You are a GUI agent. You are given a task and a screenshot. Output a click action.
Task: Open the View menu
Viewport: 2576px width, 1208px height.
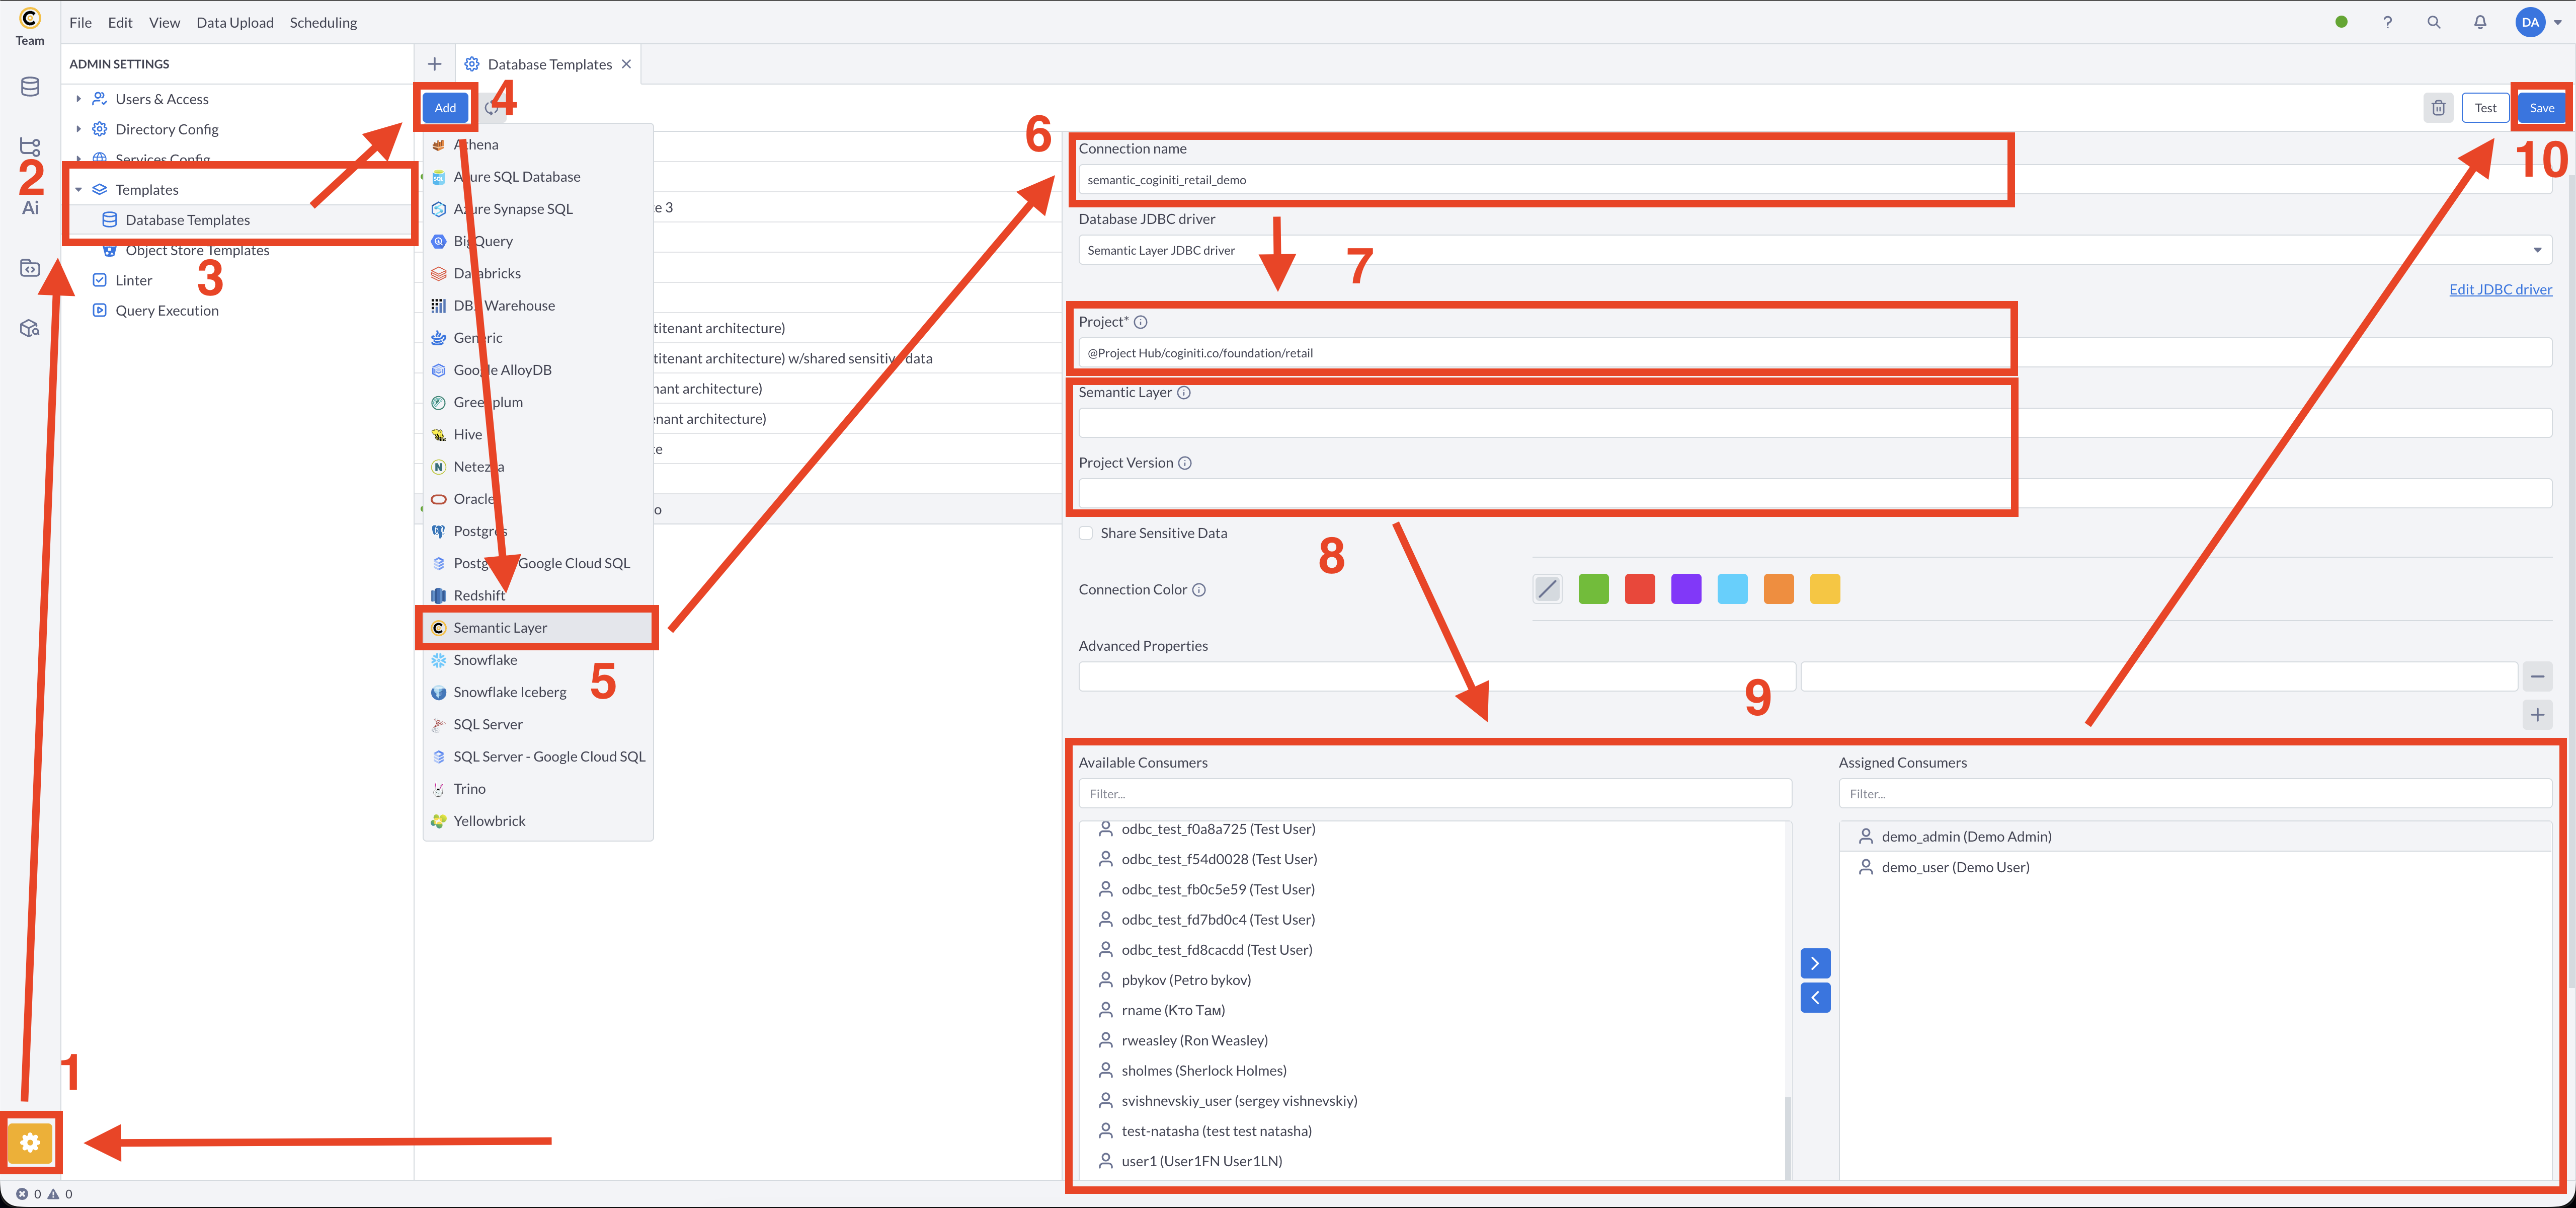(164, 22)
